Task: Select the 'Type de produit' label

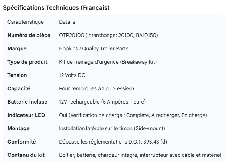Action: tap(27, 62)
